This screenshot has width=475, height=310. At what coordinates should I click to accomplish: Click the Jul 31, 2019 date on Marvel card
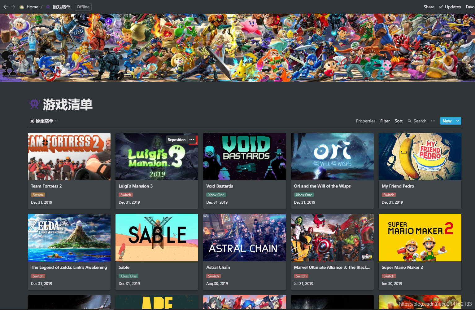pos(303,284)
